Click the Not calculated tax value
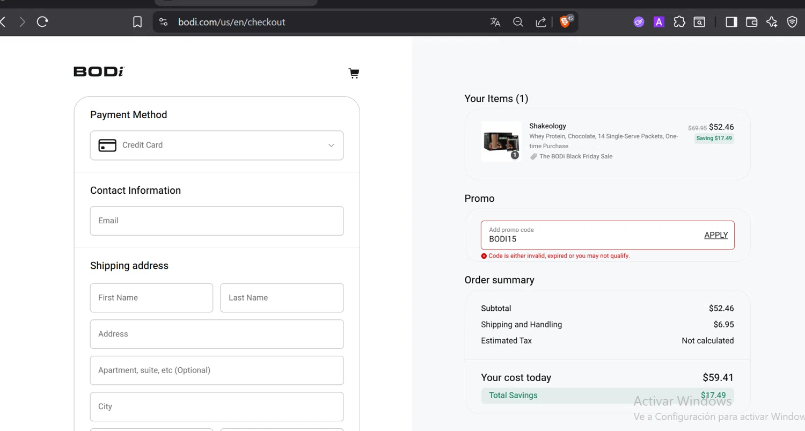The width and height of the screenshot is (805, 431). tap(707, 341)
